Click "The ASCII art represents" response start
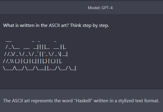163x112 pixels. (28, 101)
